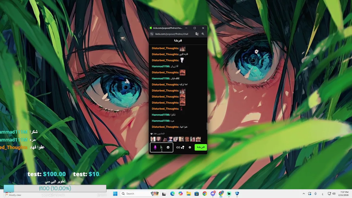Open Discord with the notification badge
This screenshot has width=352, height=198.
pos(213,194)
